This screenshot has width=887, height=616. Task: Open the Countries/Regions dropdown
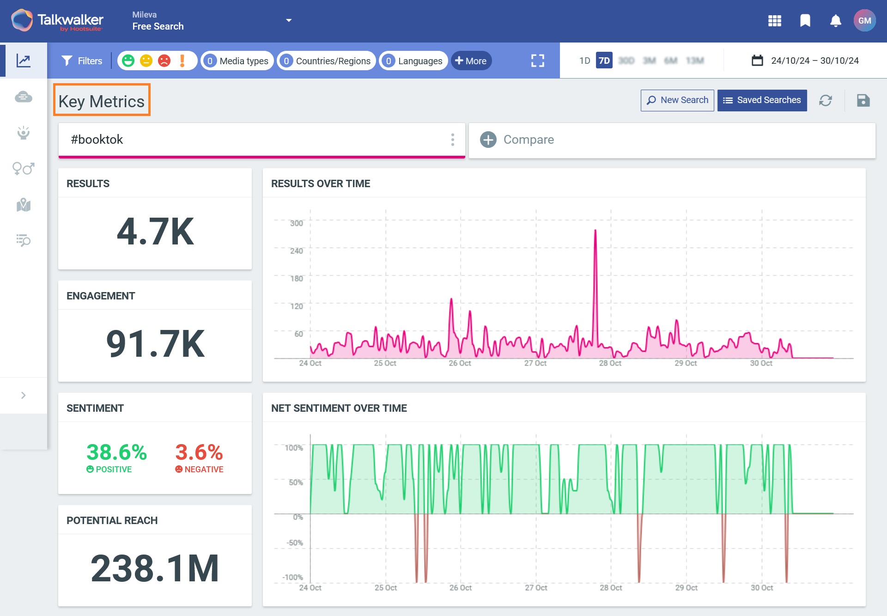pos(326,61)
